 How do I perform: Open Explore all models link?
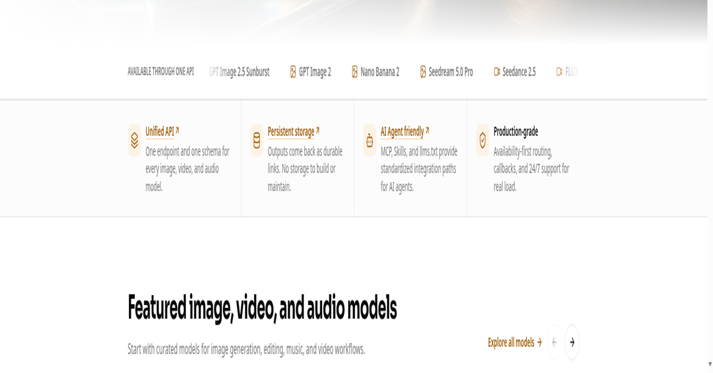click(x=515, y=342)
